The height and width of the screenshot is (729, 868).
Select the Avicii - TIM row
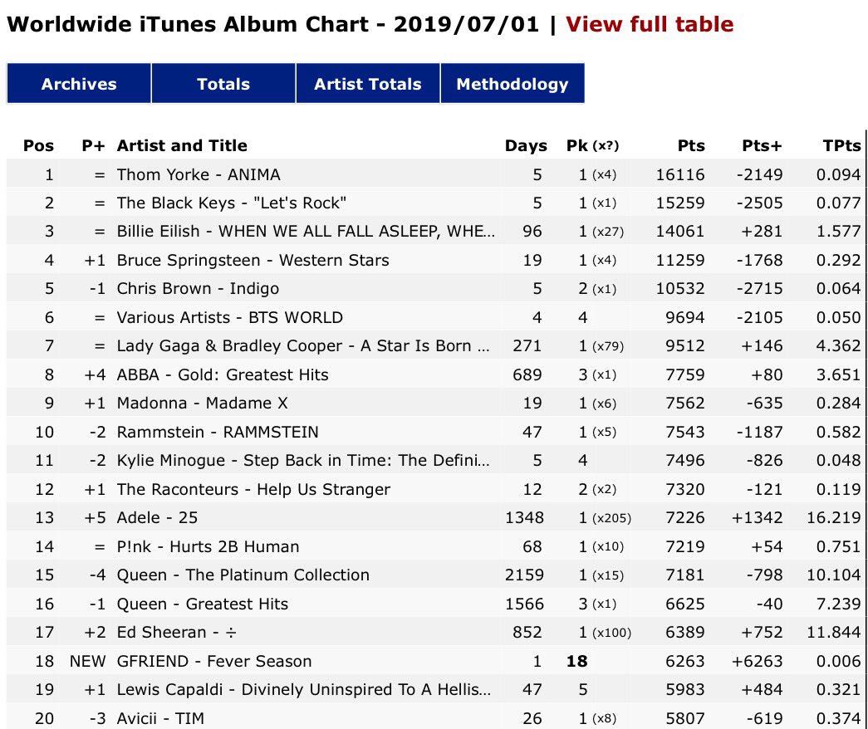click(435, 718)
